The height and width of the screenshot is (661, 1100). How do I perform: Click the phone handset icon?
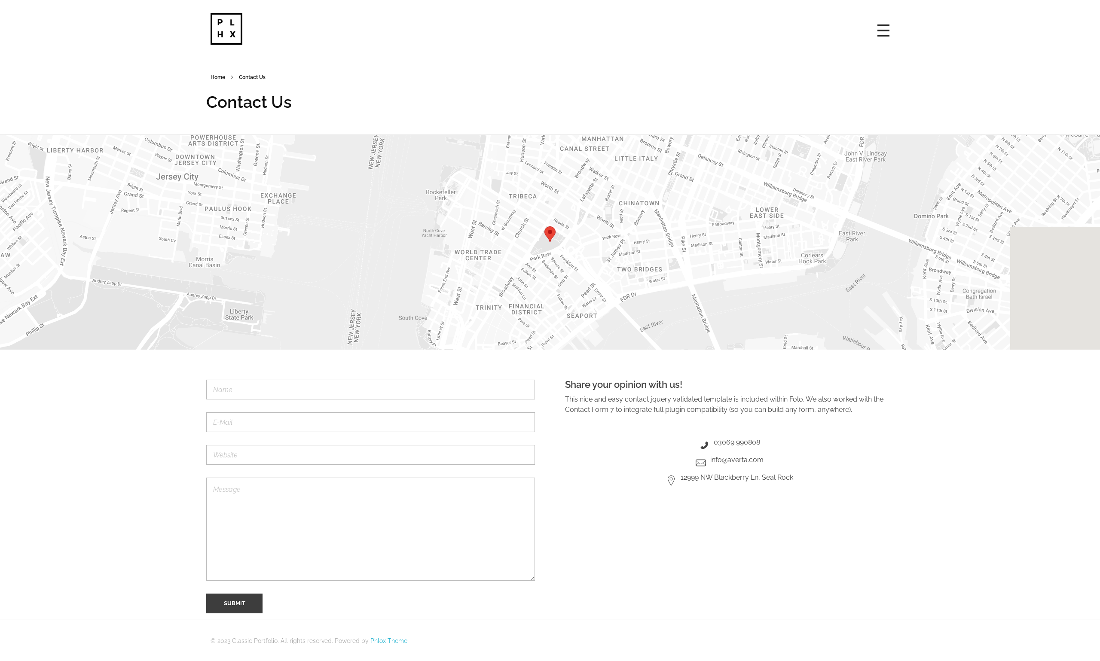704,445
